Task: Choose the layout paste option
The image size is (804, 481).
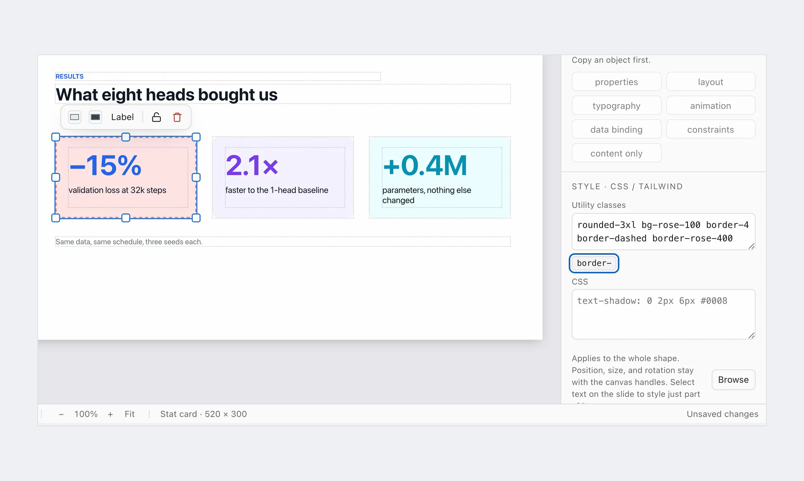Action: [x=710, y=82]
